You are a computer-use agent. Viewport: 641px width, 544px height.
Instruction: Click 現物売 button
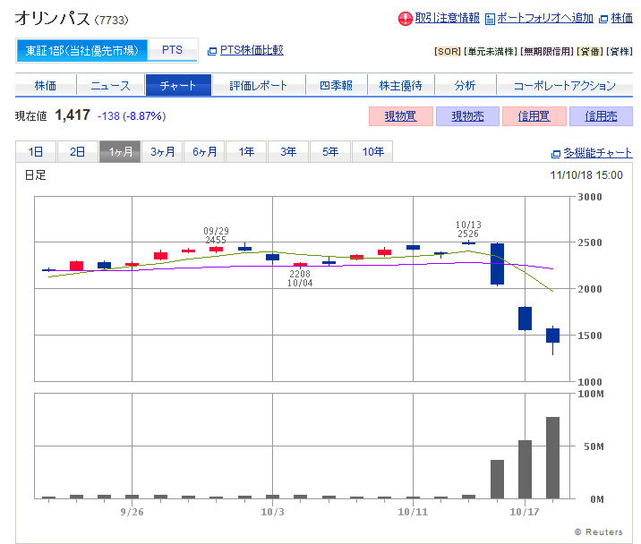(x=467, y=116)
